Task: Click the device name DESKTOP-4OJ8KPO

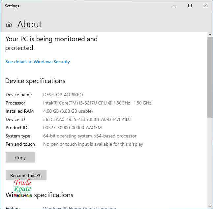Action: click(x=63, y=95)
